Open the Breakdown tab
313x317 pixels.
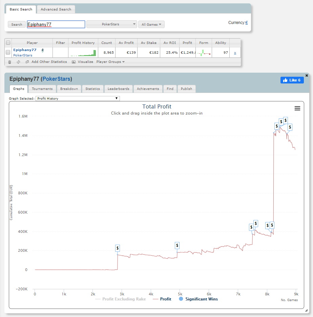pyautogui.click(x=69, y=89)
